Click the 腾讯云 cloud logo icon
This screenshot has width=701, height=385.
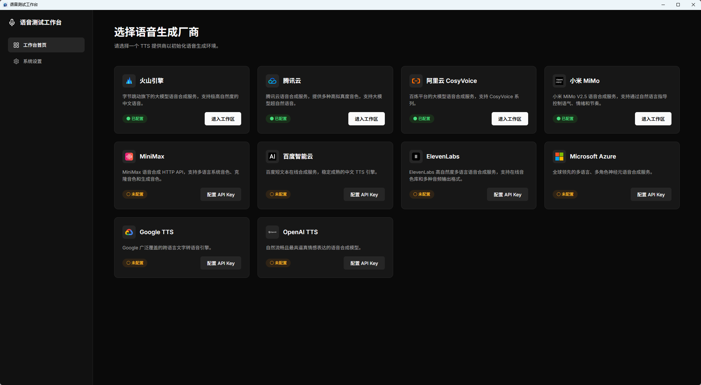[x=272, y=81]
